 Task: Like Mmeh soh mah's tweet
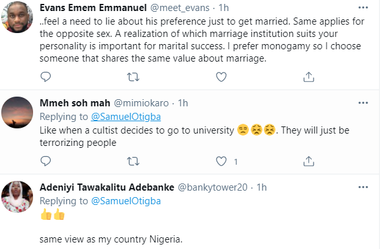pyautogui.click(x=221, y=161)
